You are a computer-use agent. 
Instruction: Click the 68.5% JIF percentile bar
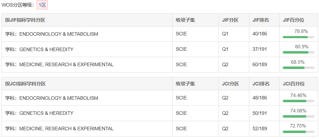tap(299, 68)
